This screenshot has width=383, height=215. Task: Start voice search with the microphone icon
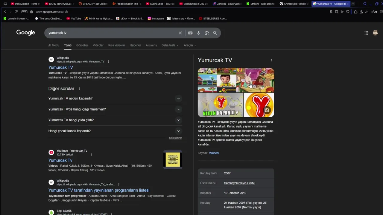[198, 33]
